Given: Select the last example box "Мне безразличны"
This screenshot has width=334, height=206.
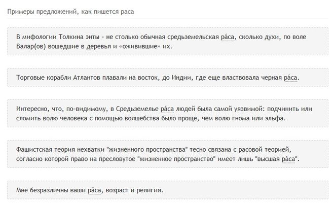Looking at the screenshot, I should click(168, 190).
